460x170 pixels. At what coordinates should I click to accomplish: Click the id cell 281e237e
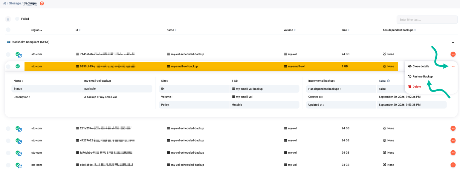coord(104,128)
